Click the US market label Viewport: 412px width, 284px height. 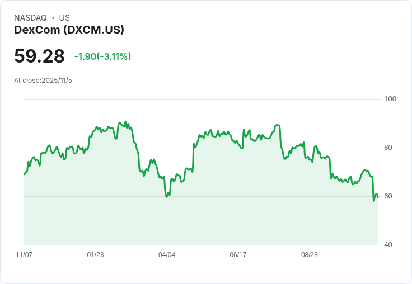point(64,18)
